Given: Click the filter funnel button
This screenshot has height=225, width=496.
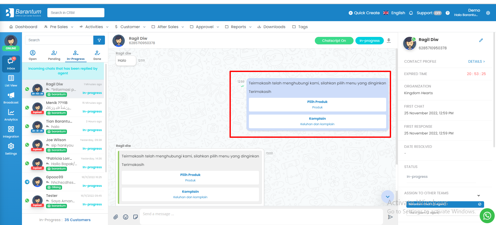Looking at the screenshot, I should (x=99, y=40).
